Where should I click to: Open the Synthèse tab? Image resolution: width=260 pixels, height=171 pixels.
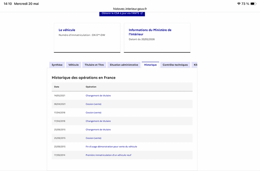coord(57,65)
